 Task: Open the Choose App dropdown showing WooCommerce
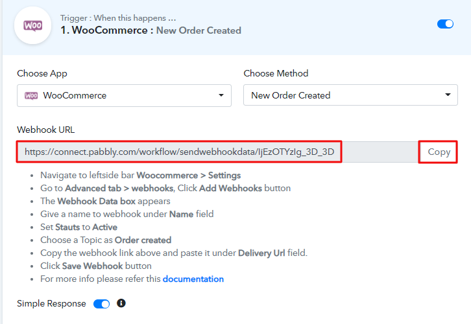tap(124, 95)
